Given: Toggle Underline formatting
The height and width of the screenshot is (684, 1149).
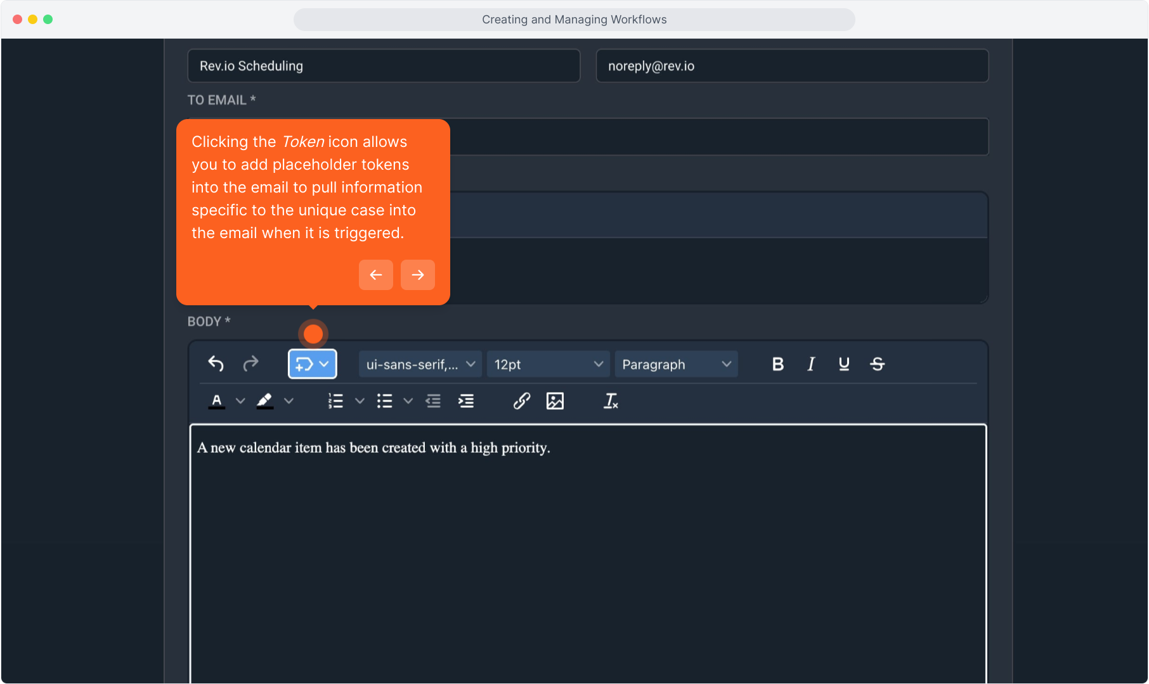Looking at the screenshot, I should tap(843, 364).
